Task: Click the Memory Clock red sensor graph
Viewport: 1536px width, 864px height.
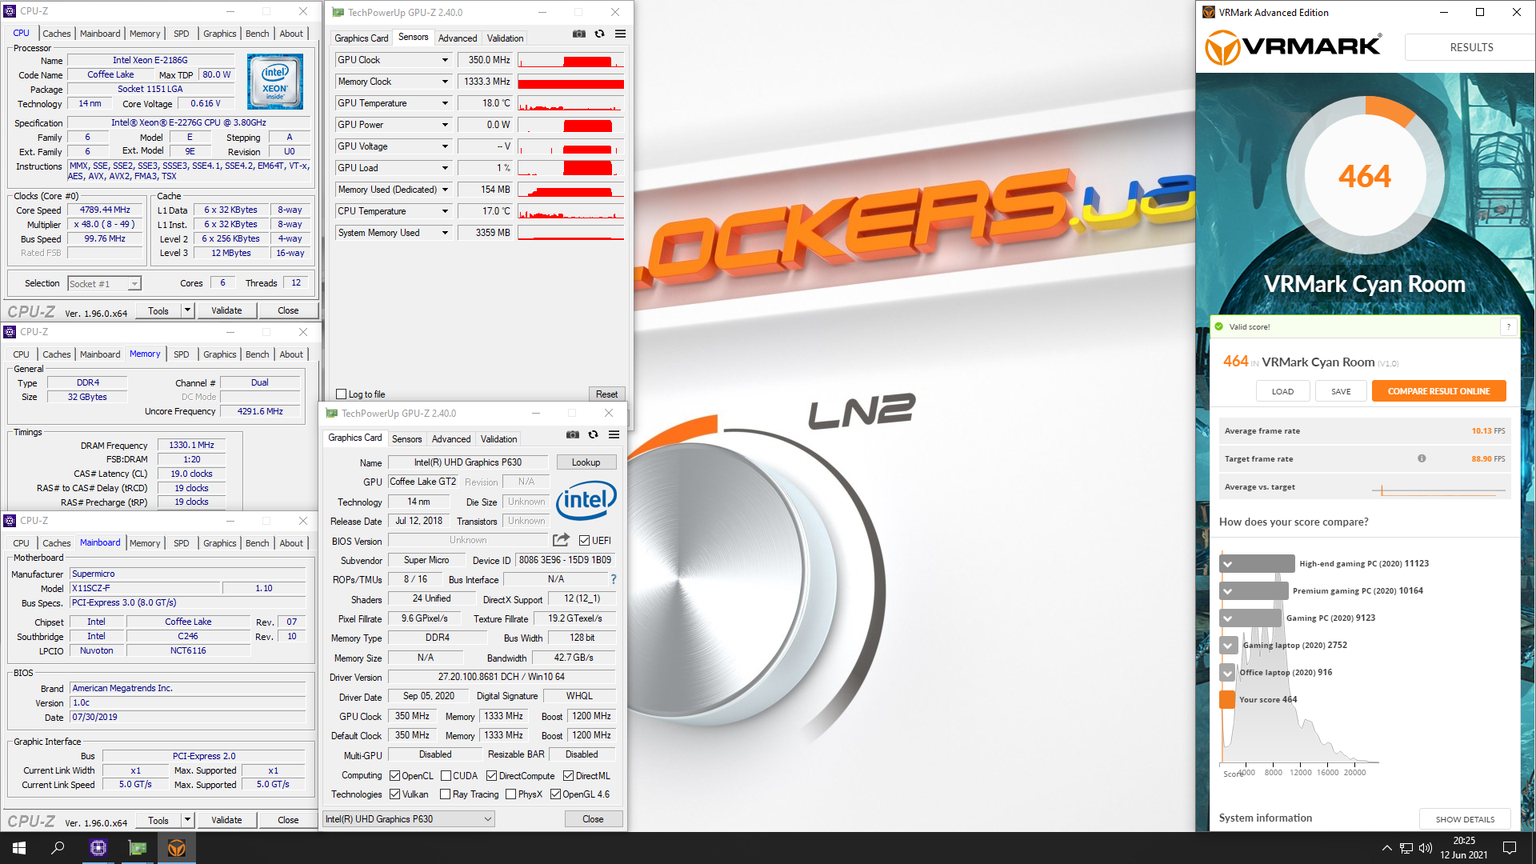Action: click(570, 82)
